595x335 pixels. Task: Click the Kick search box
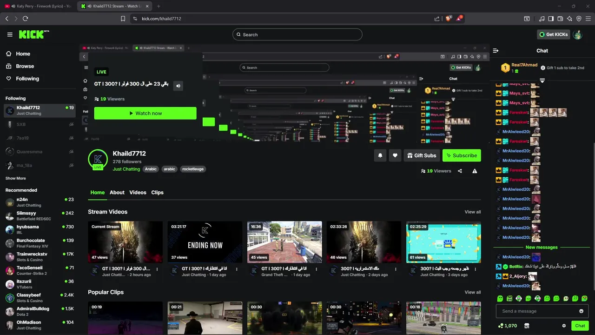tap(297, 34)
